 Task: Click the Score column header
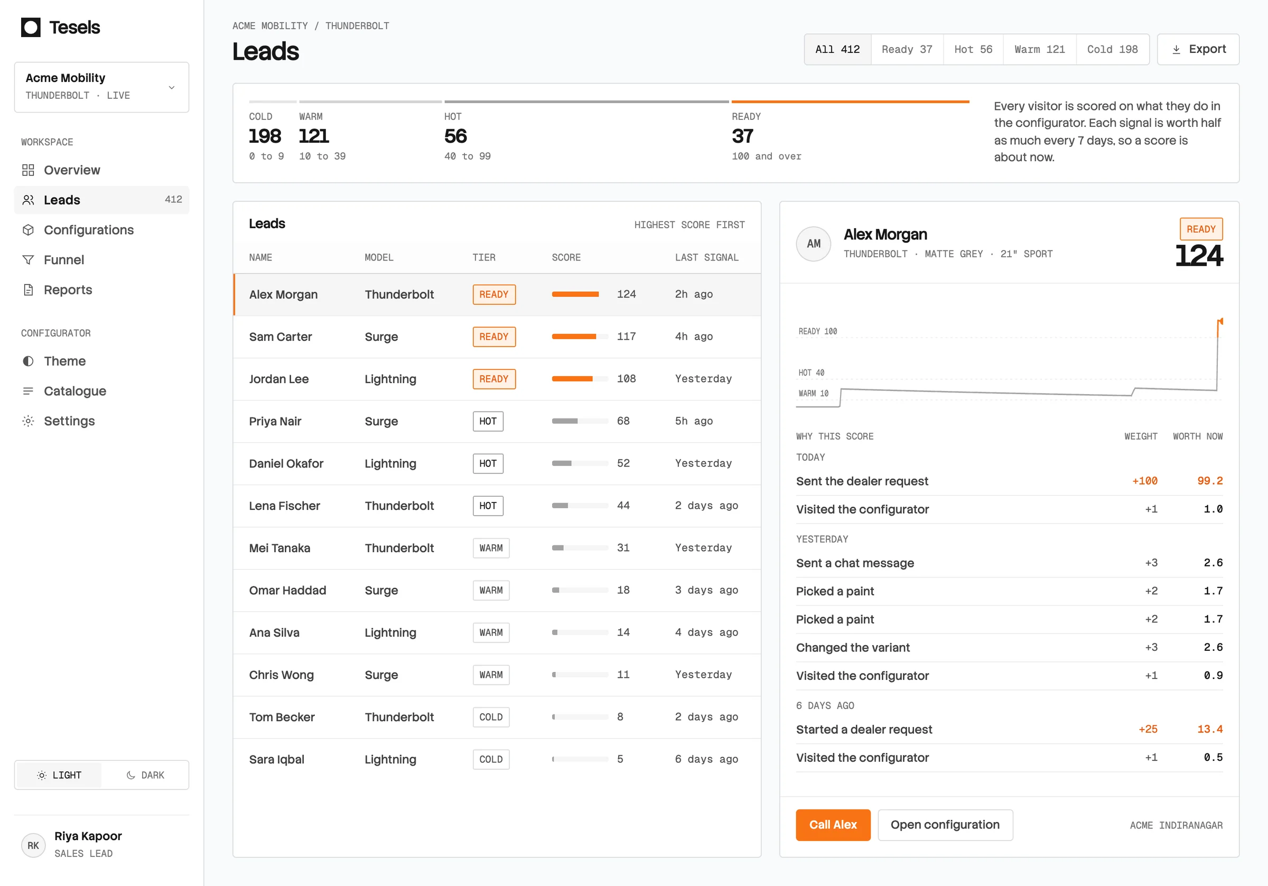click(566, 257)
